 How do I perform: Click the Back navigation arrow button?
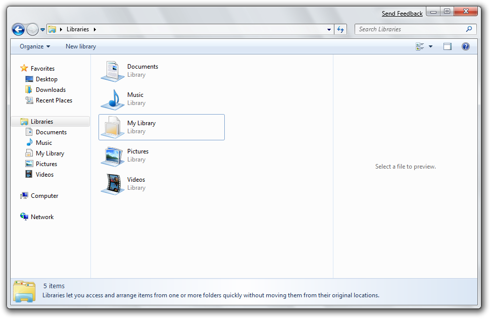[18, 30]
